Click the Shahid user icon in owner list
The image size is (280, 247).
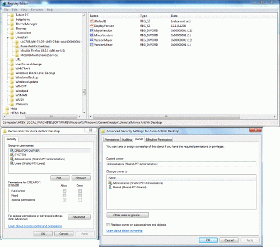pos(110,187)
